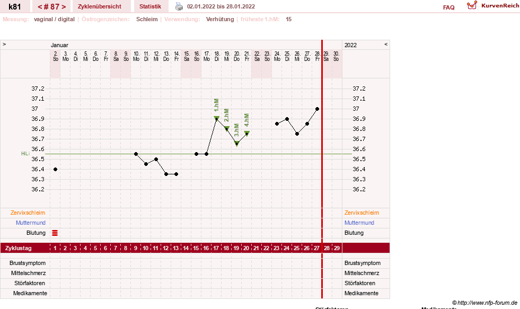Viewport: 520px width, 309px height.
Task: Open the nfp-forum.de copyright link
Action: click(484, 303)
